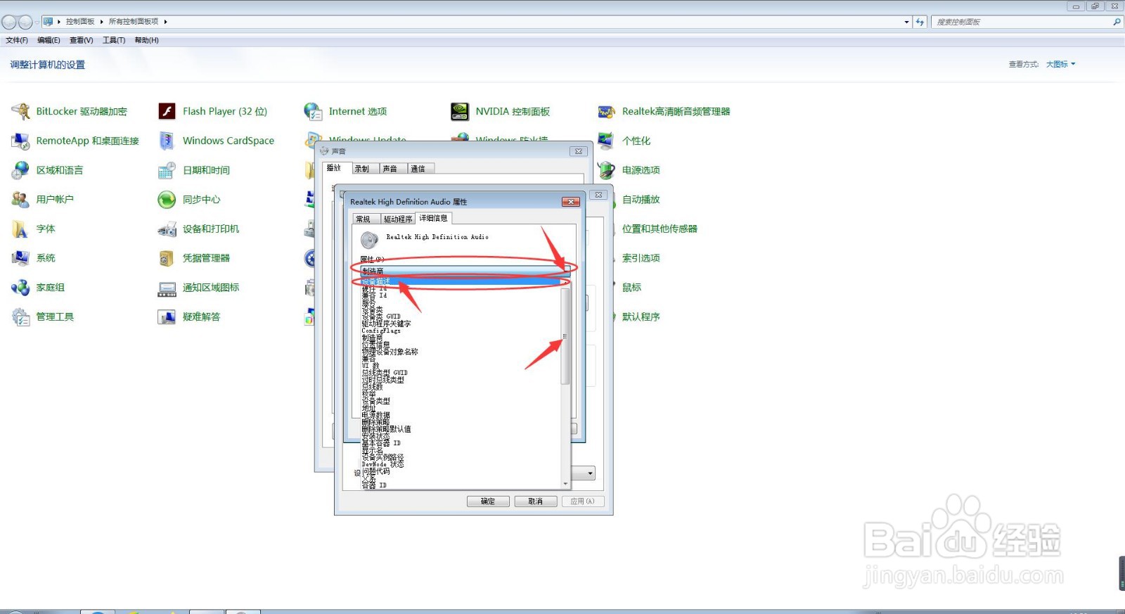Image resolution: width=1125 pixels, height=614 pixels.
Task: Switch to 常规 tab in properties
Action: click(x=364, y=219)
